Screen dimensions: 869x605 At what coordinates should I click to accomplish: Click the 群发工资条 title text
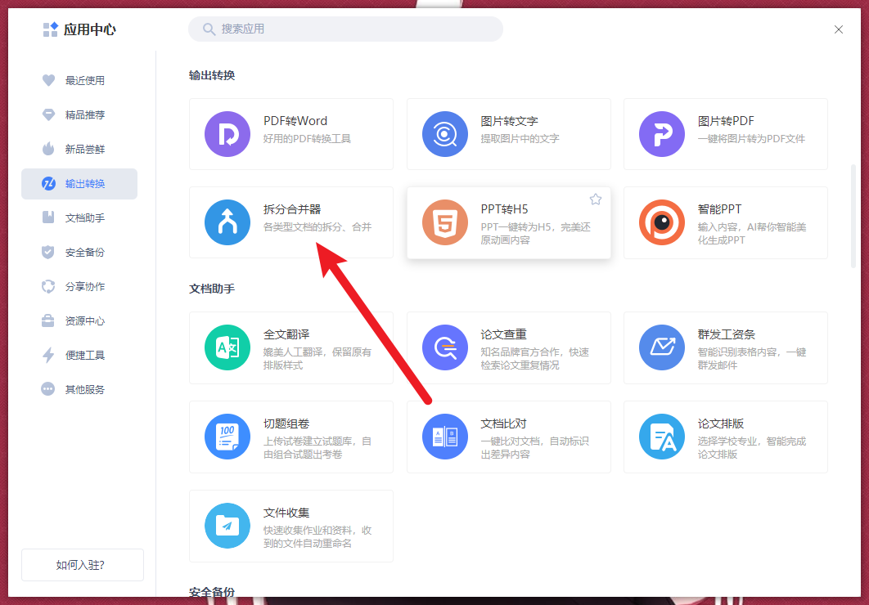tap(727, 334)
